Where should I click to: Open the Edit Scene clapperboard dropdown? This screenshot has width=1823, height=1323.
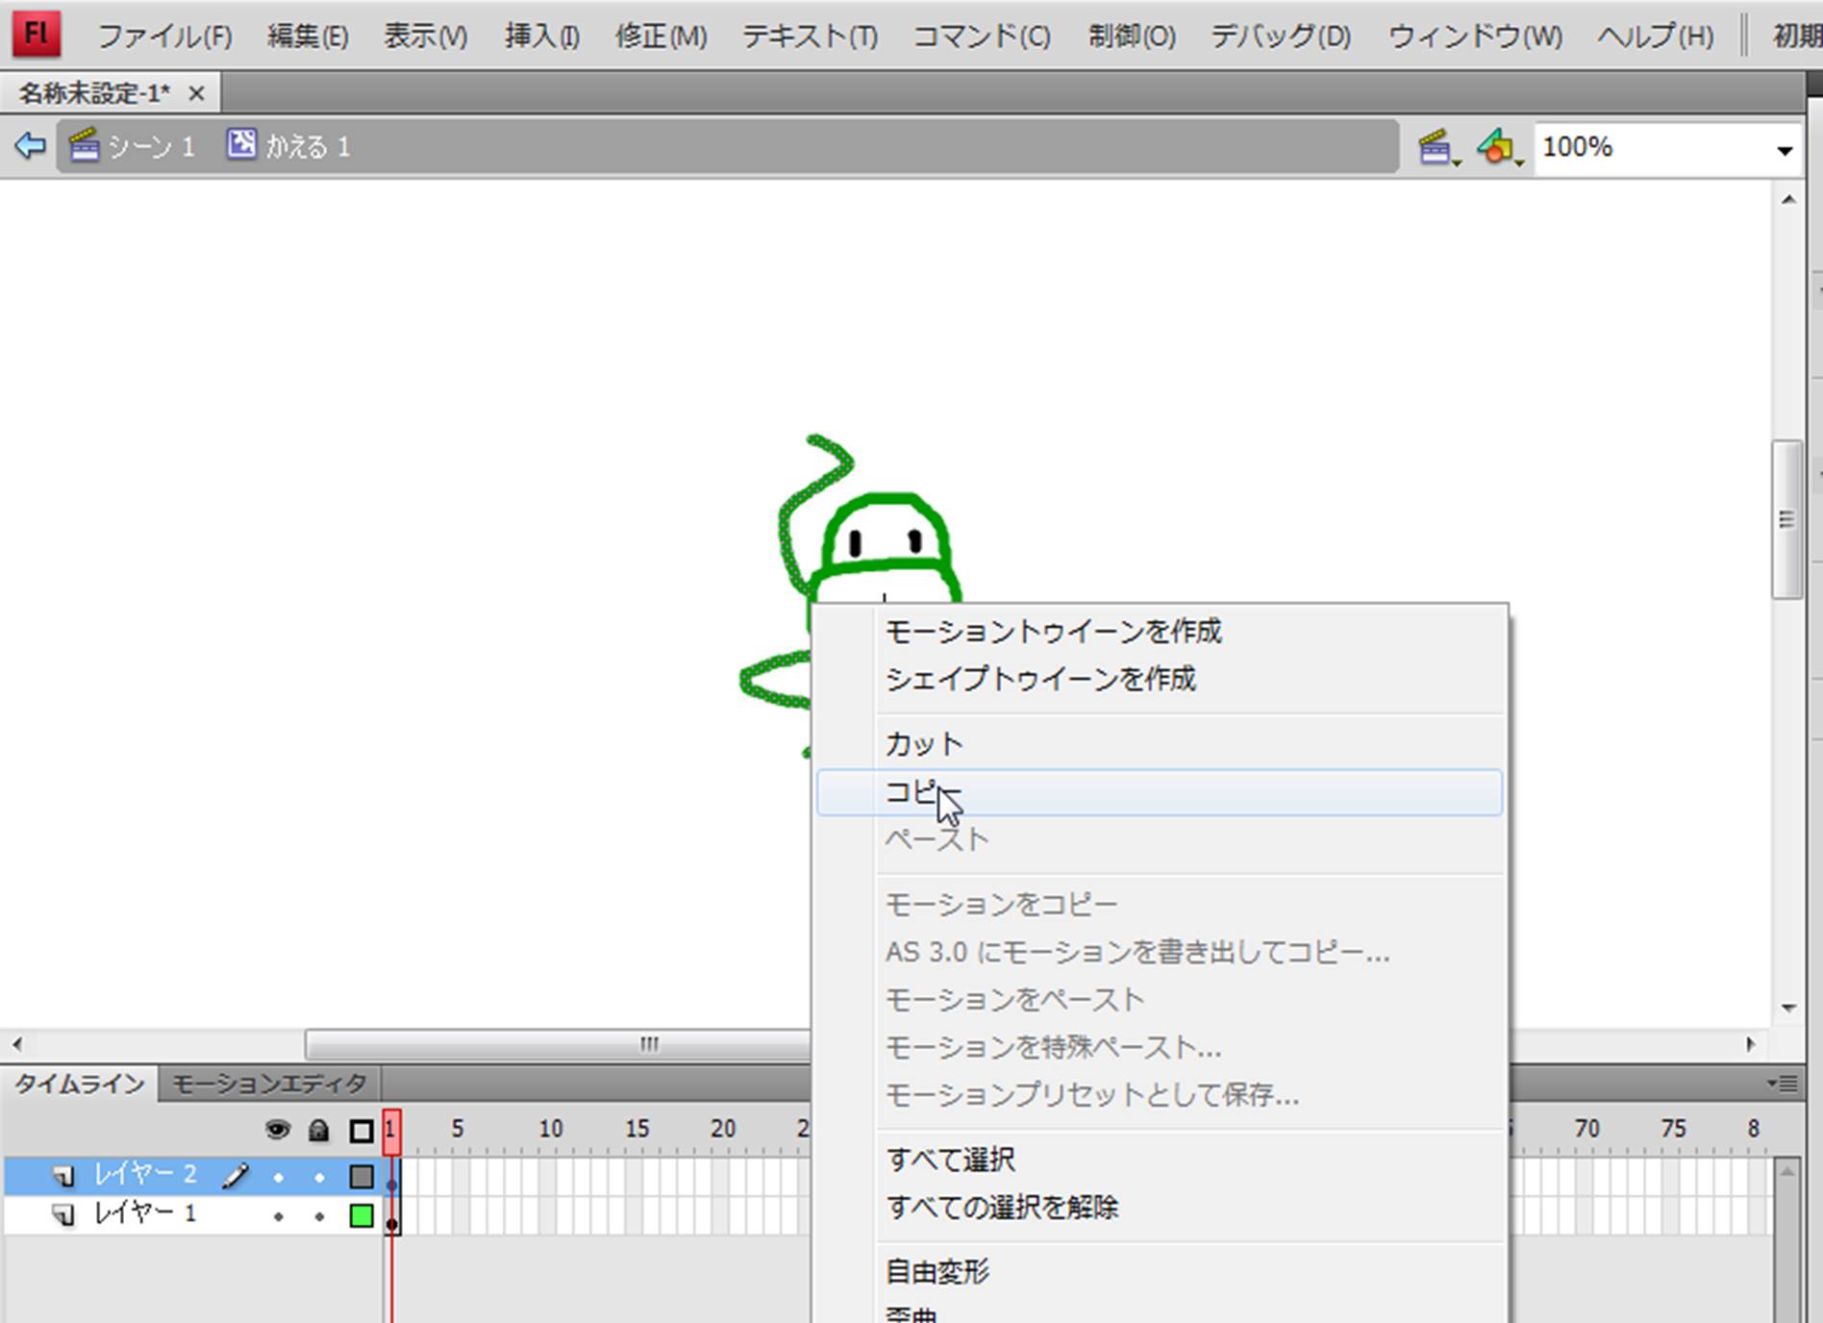click(x=1438, y=148)
